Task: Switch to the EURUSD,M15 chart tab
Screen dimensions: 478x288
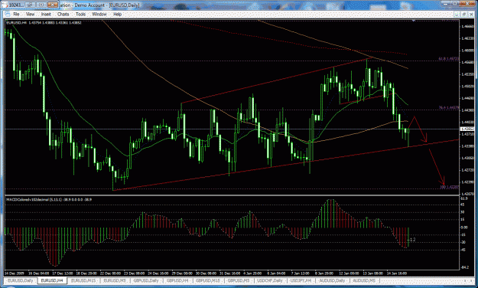Action: [x=83, y=280]
